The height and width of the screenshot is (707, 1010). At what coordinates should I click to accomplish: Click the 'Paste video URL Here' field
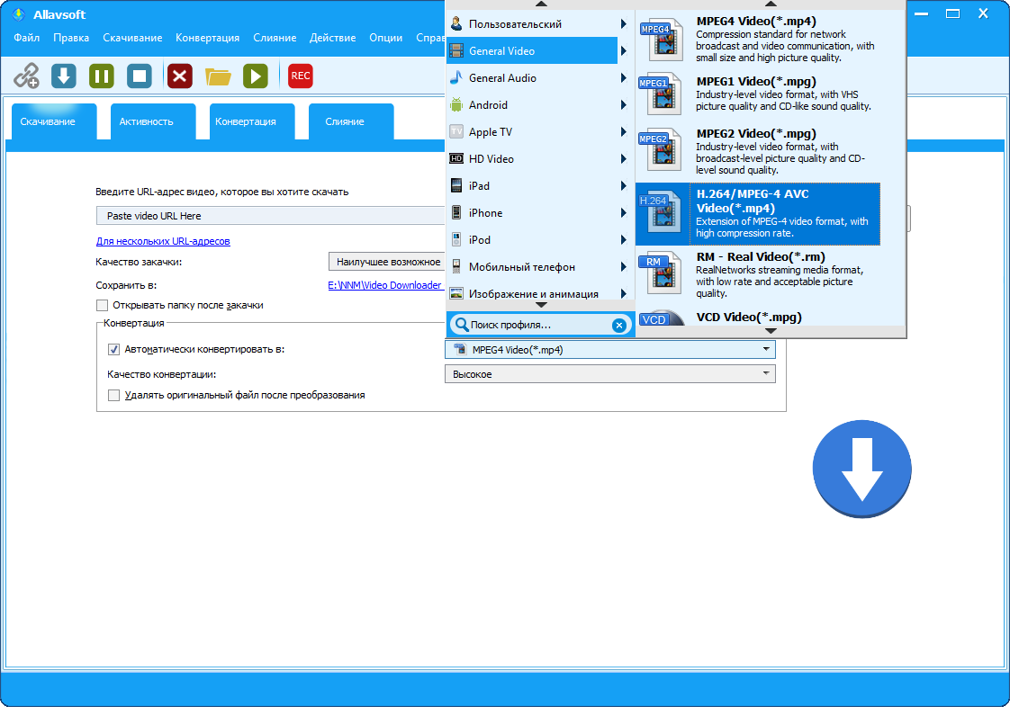pos(271,216)
